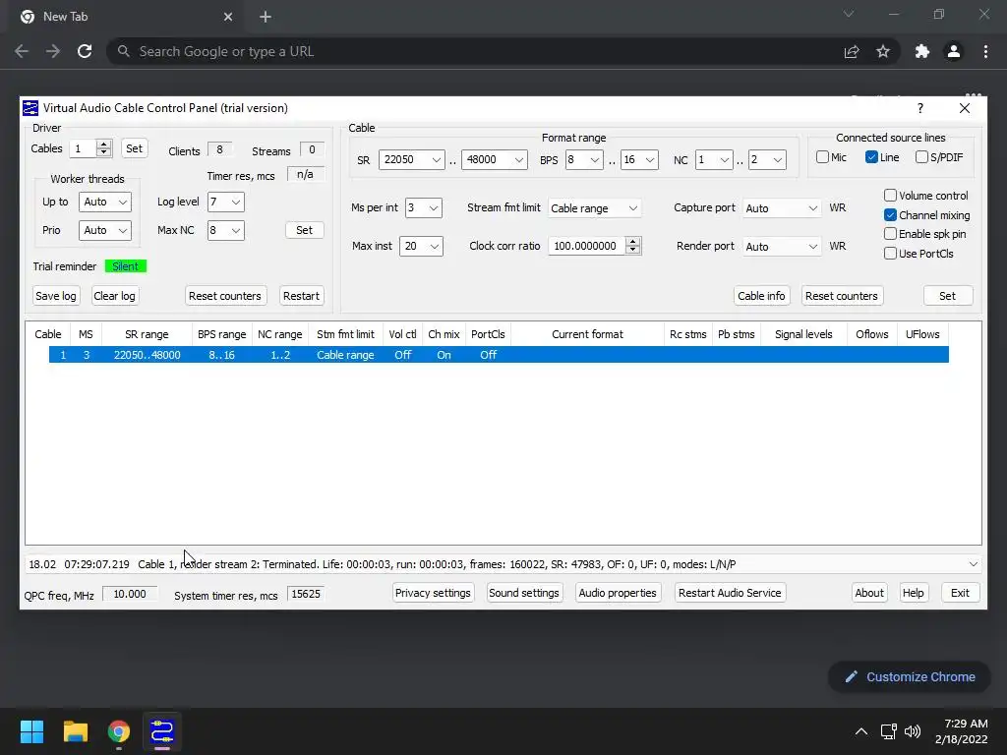This screenshot has width=1007, height=755.
Task: Open the maximum BPS 16 dropdown
Action: [x=639, y=159]
